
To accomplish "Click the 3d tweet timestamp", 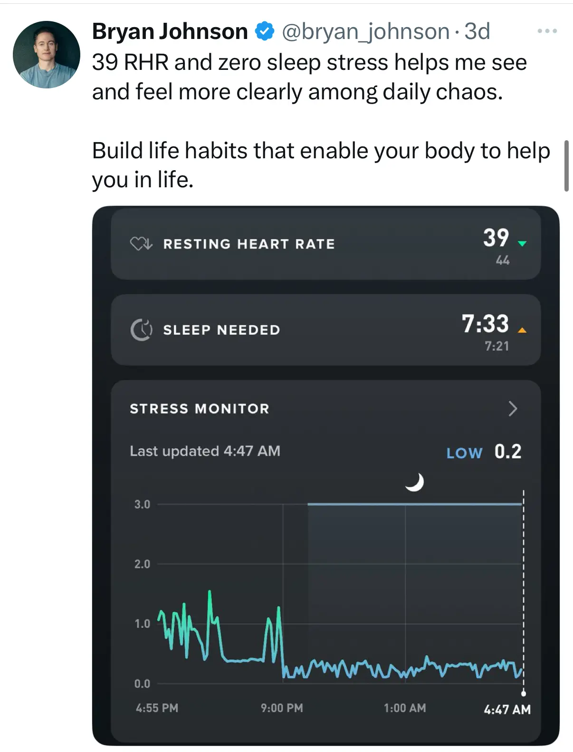I will point(477,31).
